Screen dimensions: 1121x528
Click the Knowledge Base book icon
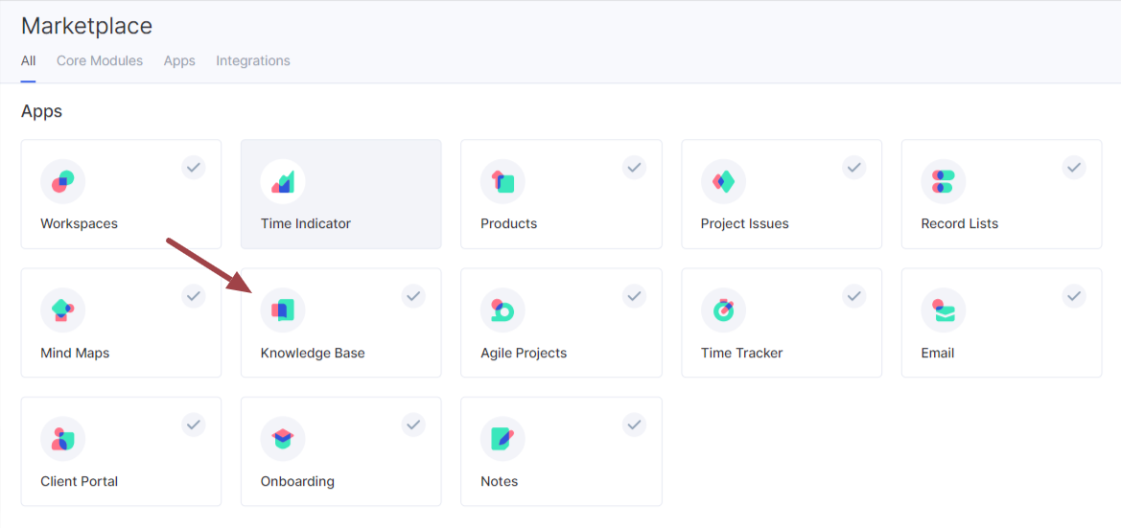coord(283,310)
